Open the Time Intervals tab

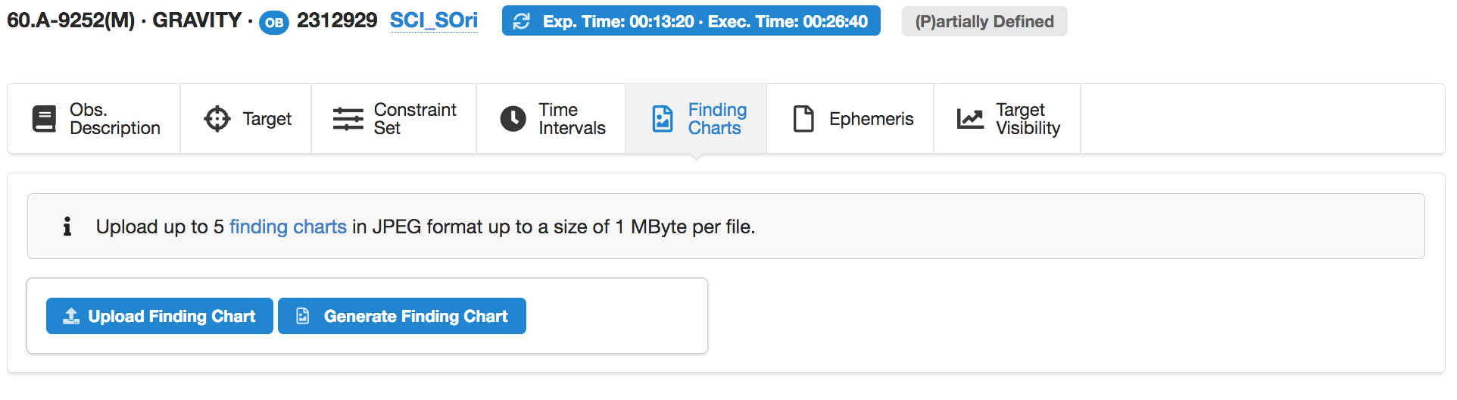[x=551, y=119]
